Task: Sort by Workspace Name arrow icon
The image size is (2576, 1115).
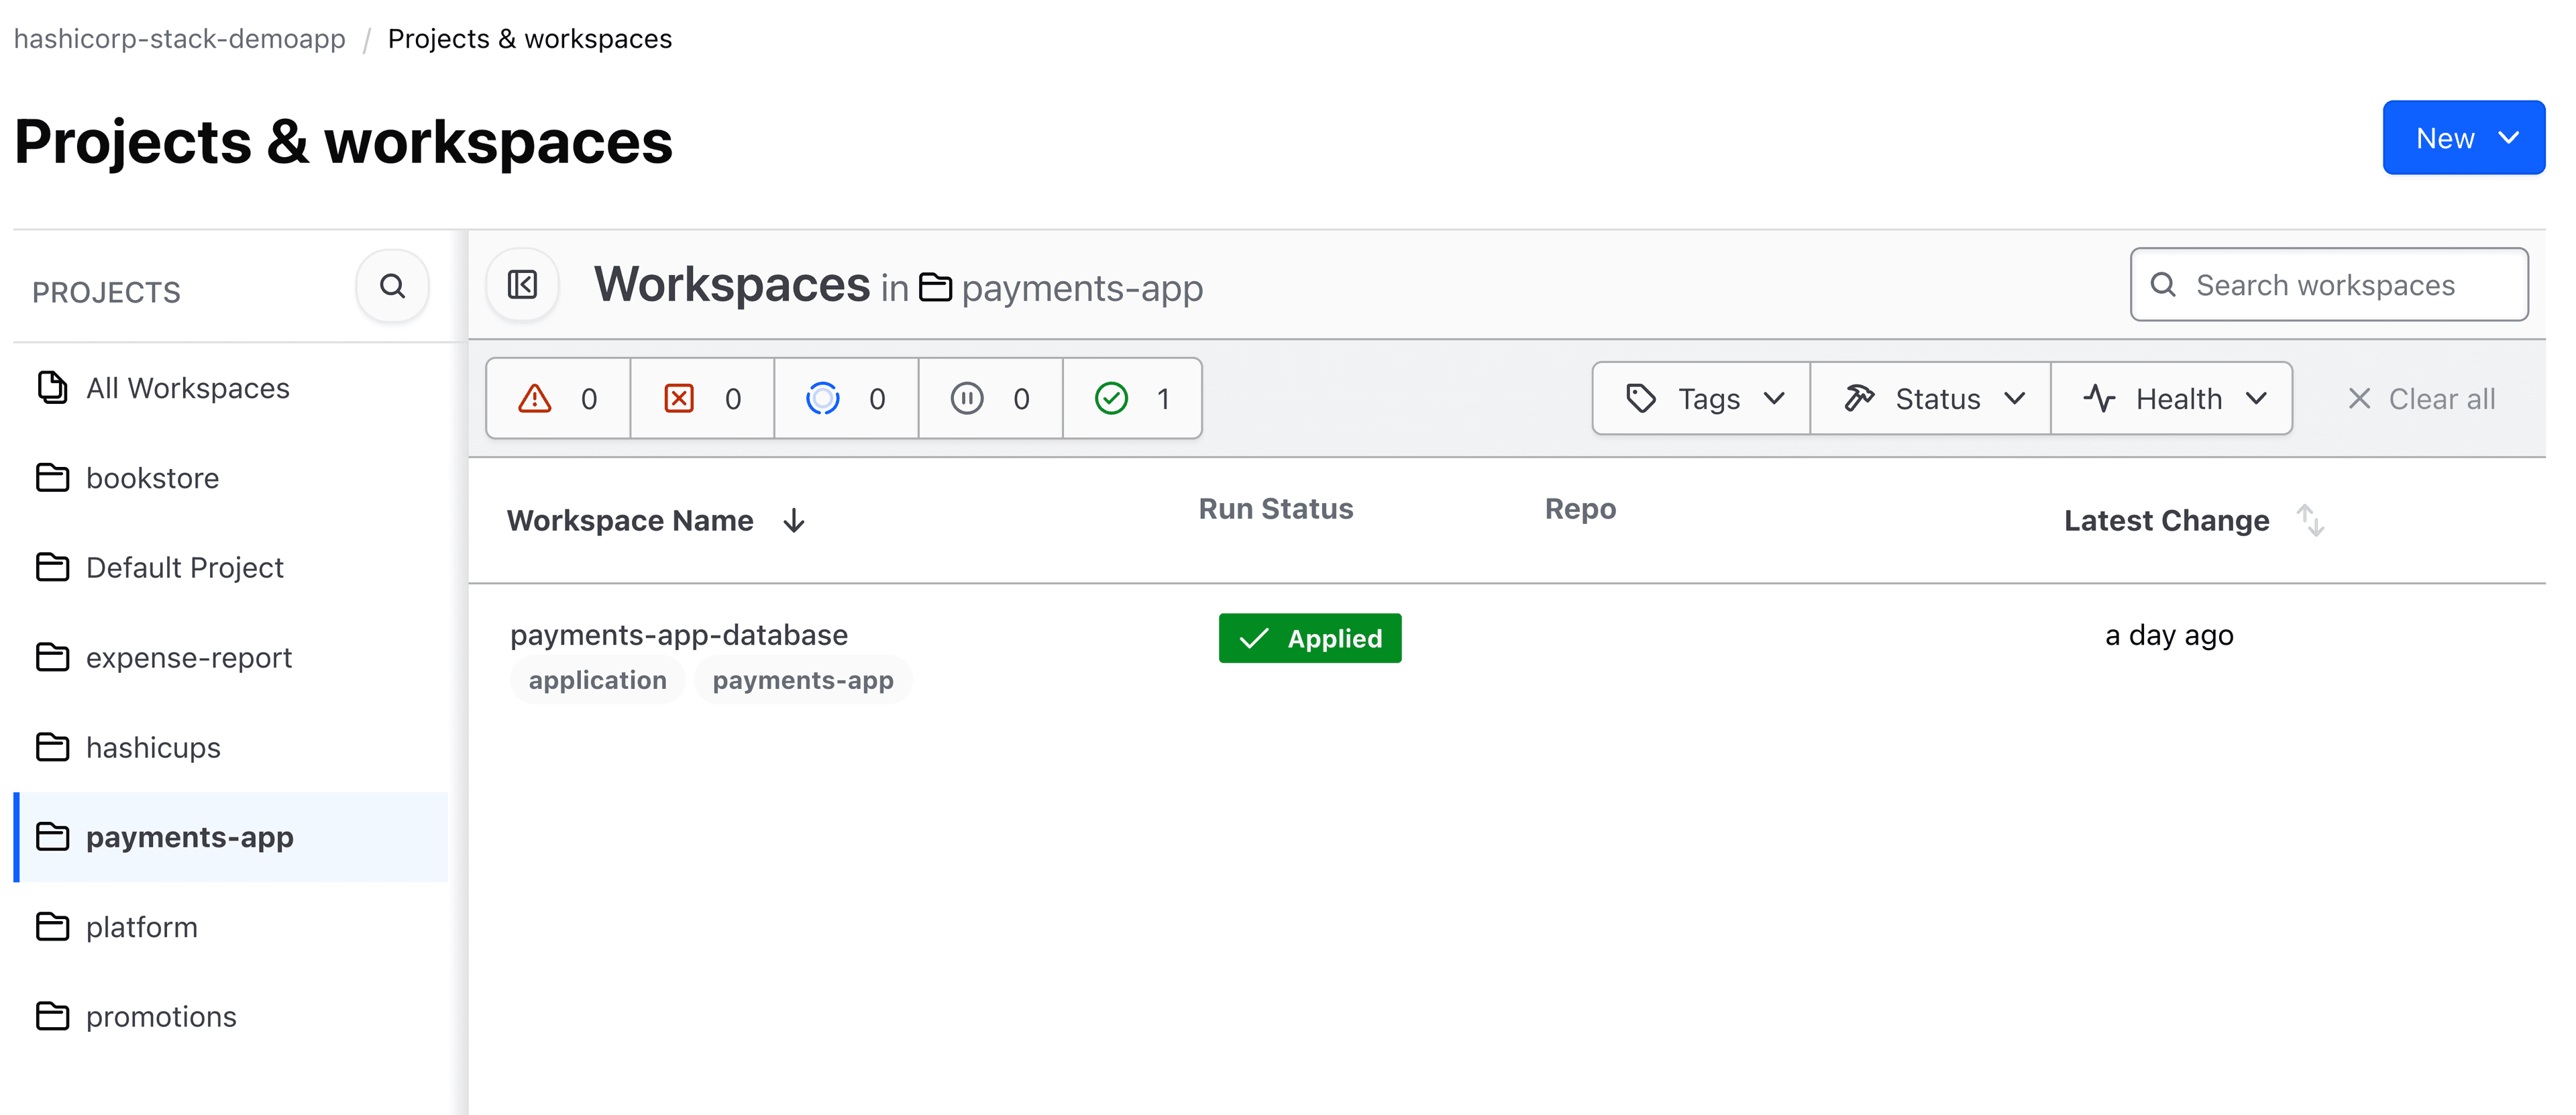Action: (x=794, y=520)
